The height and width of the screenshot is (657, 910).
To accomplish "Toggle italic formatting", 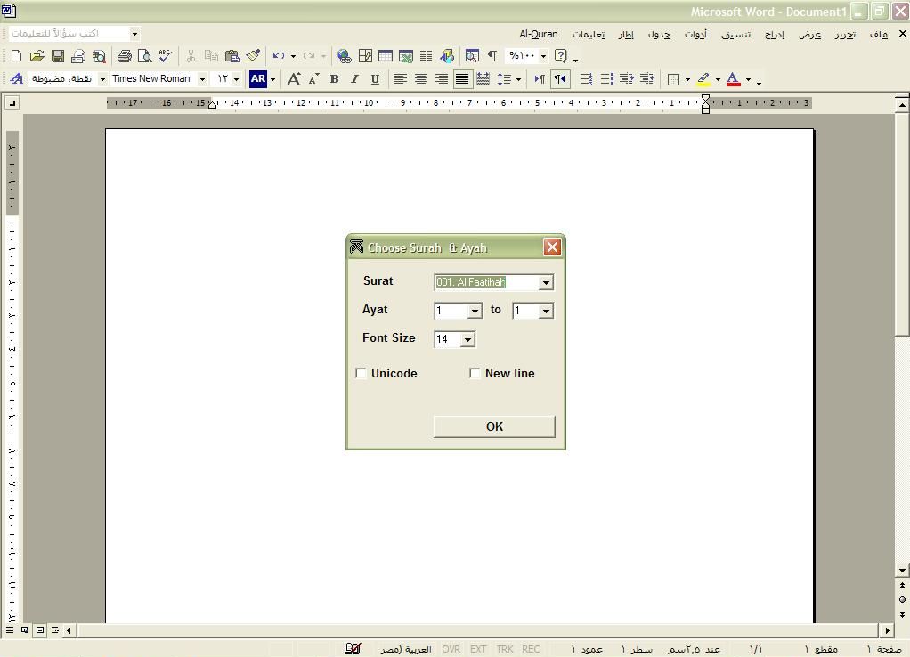I will [354, 79].
